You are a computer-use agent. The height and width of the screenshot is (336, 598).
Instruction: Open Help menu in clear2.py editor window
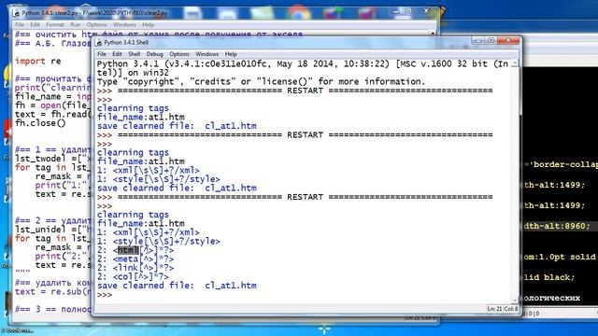[x=148, y=25]
